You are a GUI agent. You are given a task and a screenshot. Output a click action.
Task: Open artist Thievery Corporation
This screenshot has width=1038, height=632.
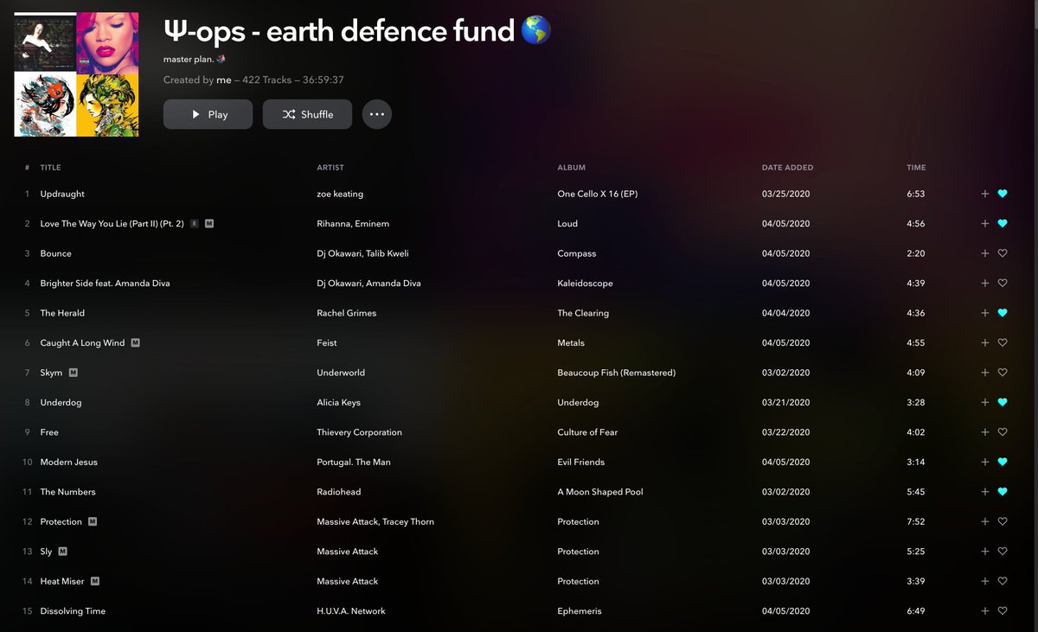(x=359, y=432)
